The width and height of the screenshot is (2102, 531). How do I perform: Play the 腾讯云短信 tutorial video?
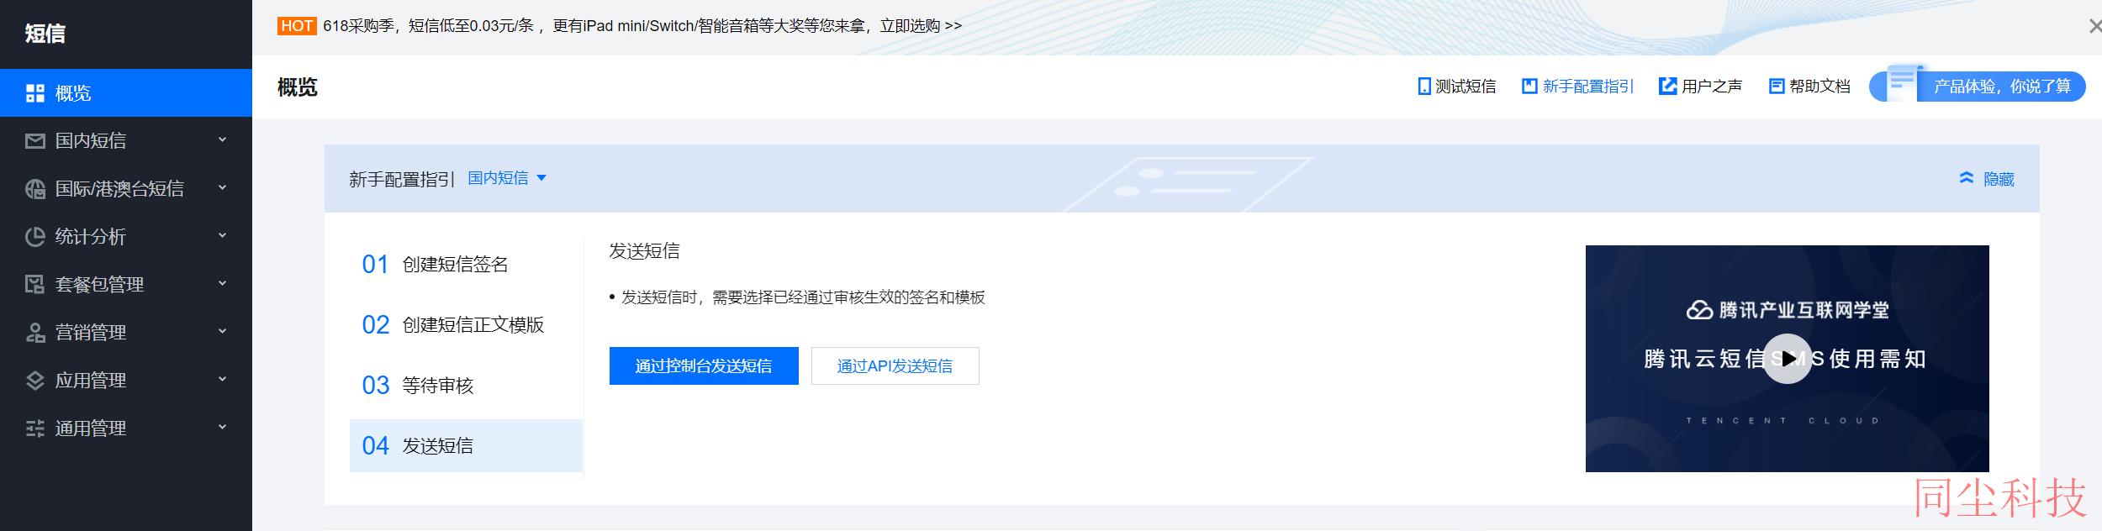pyautogui.click(x=1787, y=359)
